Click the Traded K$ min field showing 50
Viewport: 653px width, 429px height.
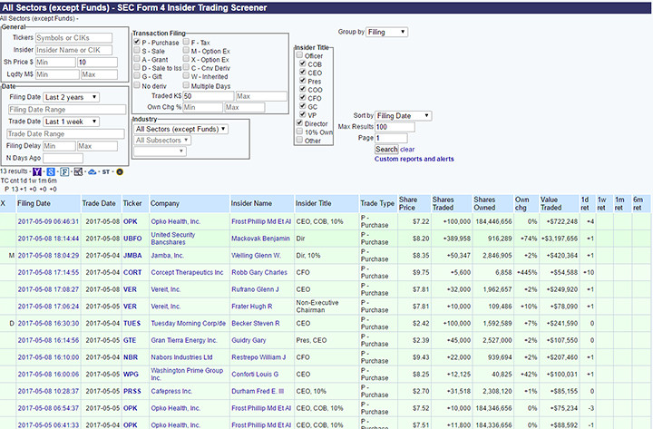tap(209, 96)
